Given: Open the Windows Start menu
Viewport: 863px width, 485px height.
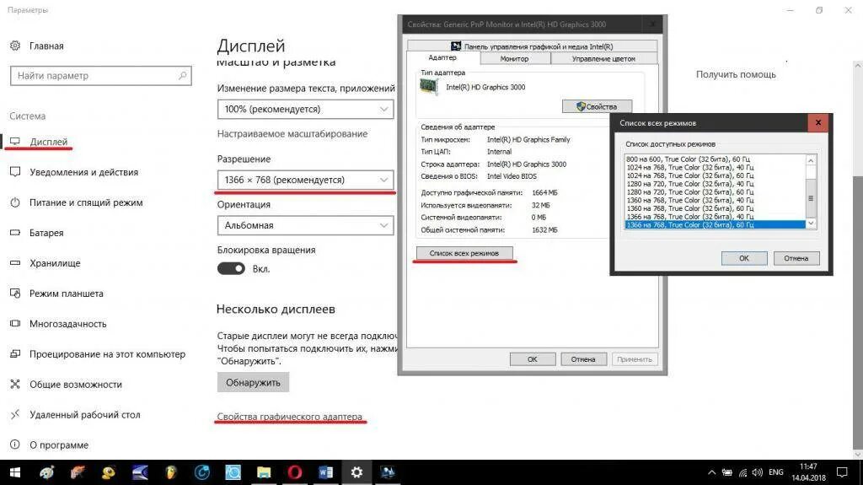Looking at the screenshot, I should (15, 472).
